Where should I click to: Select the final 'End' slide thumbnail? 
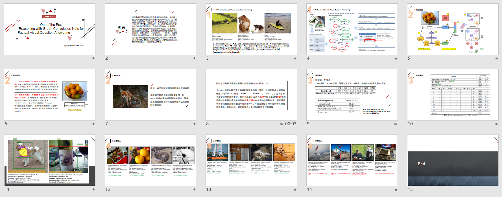point(453,160)
